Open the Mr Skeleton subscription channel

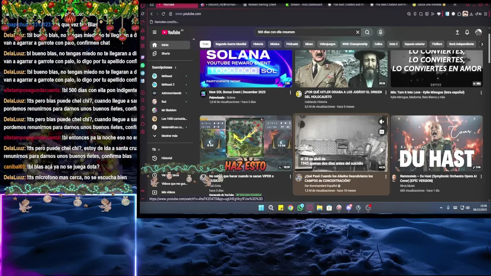(170, 110)
